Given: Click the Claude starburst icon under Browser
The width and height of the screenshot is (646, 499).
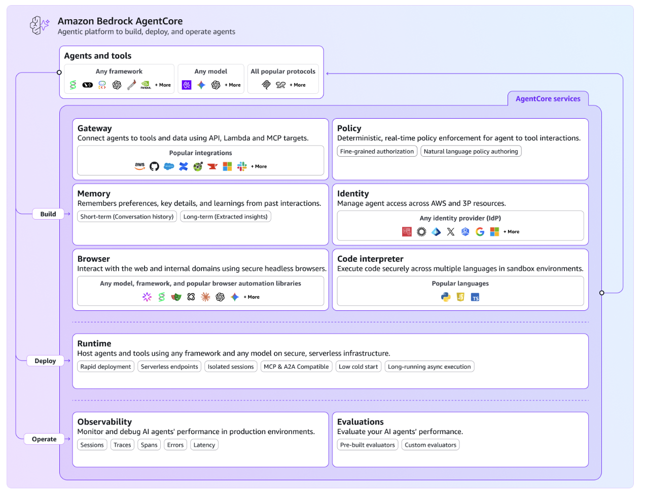Looking at the screenshot, I should (x=205, y=297).
